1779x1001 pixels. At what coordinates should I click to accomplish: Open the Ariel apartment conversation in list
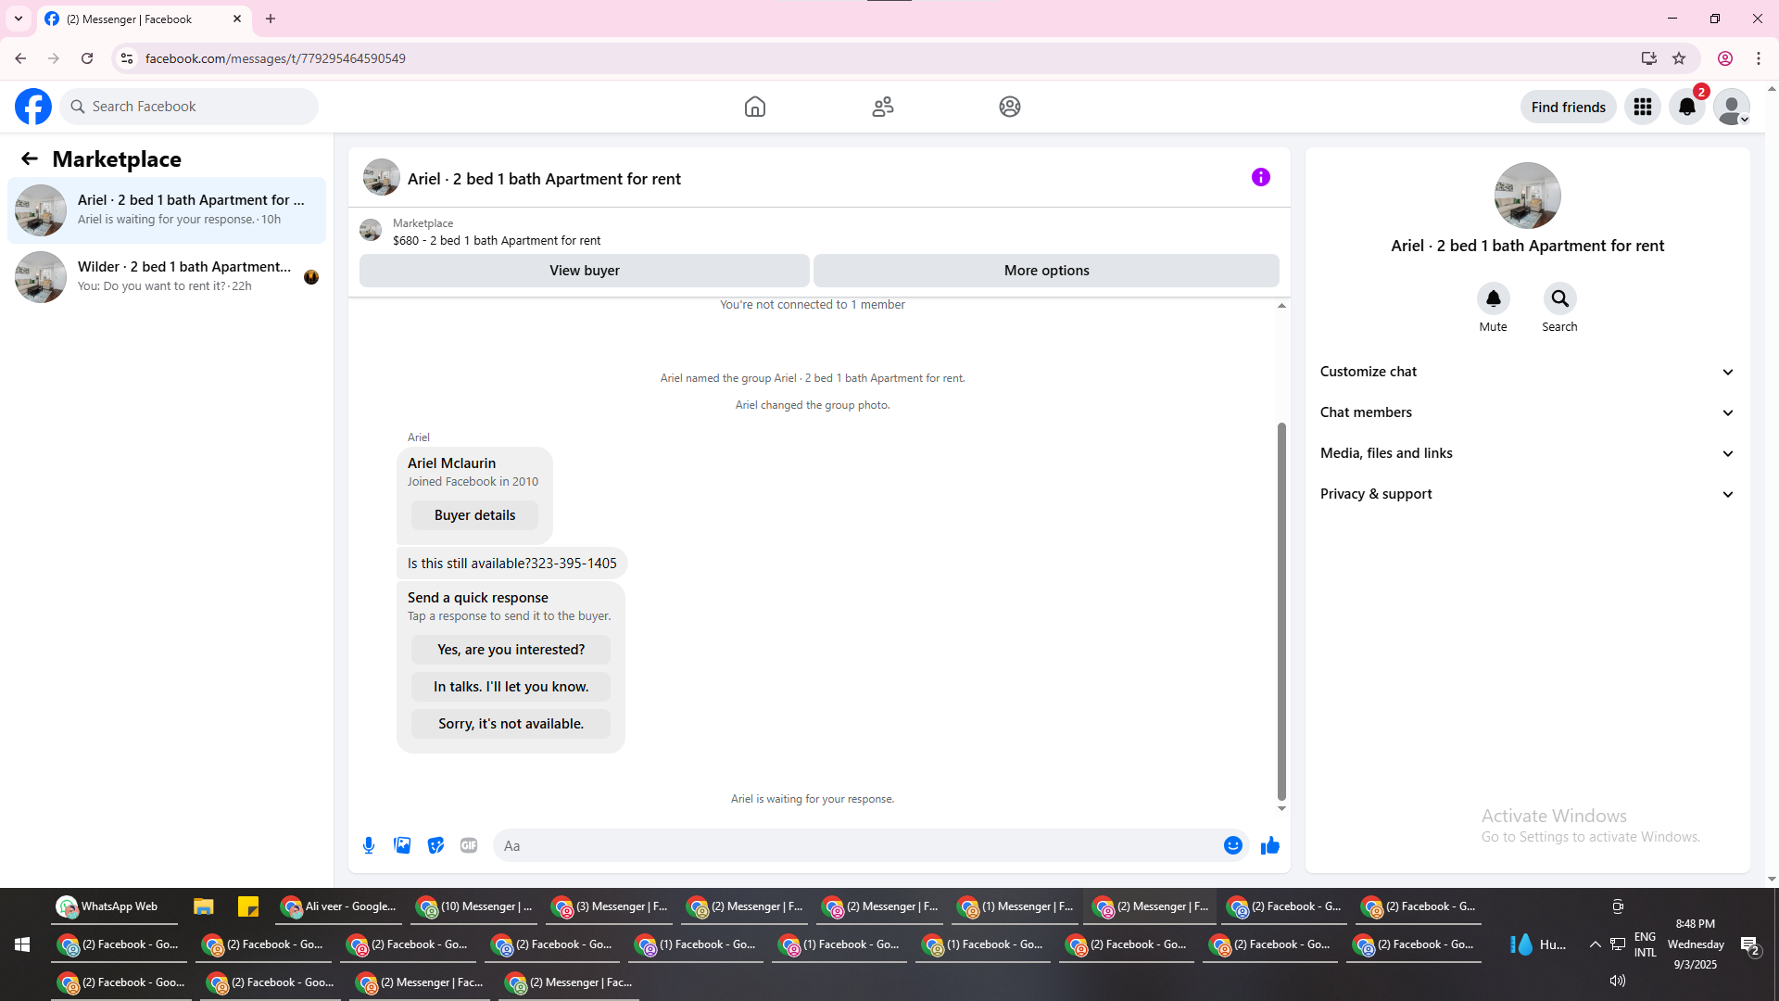coord(167,210)
